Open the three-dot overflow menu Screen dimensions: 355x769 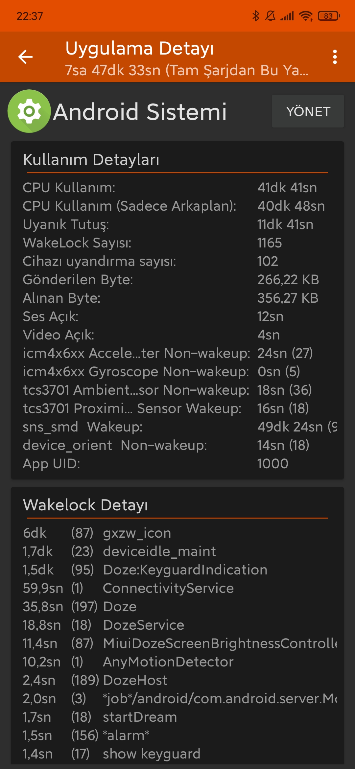tap(335, 57)
